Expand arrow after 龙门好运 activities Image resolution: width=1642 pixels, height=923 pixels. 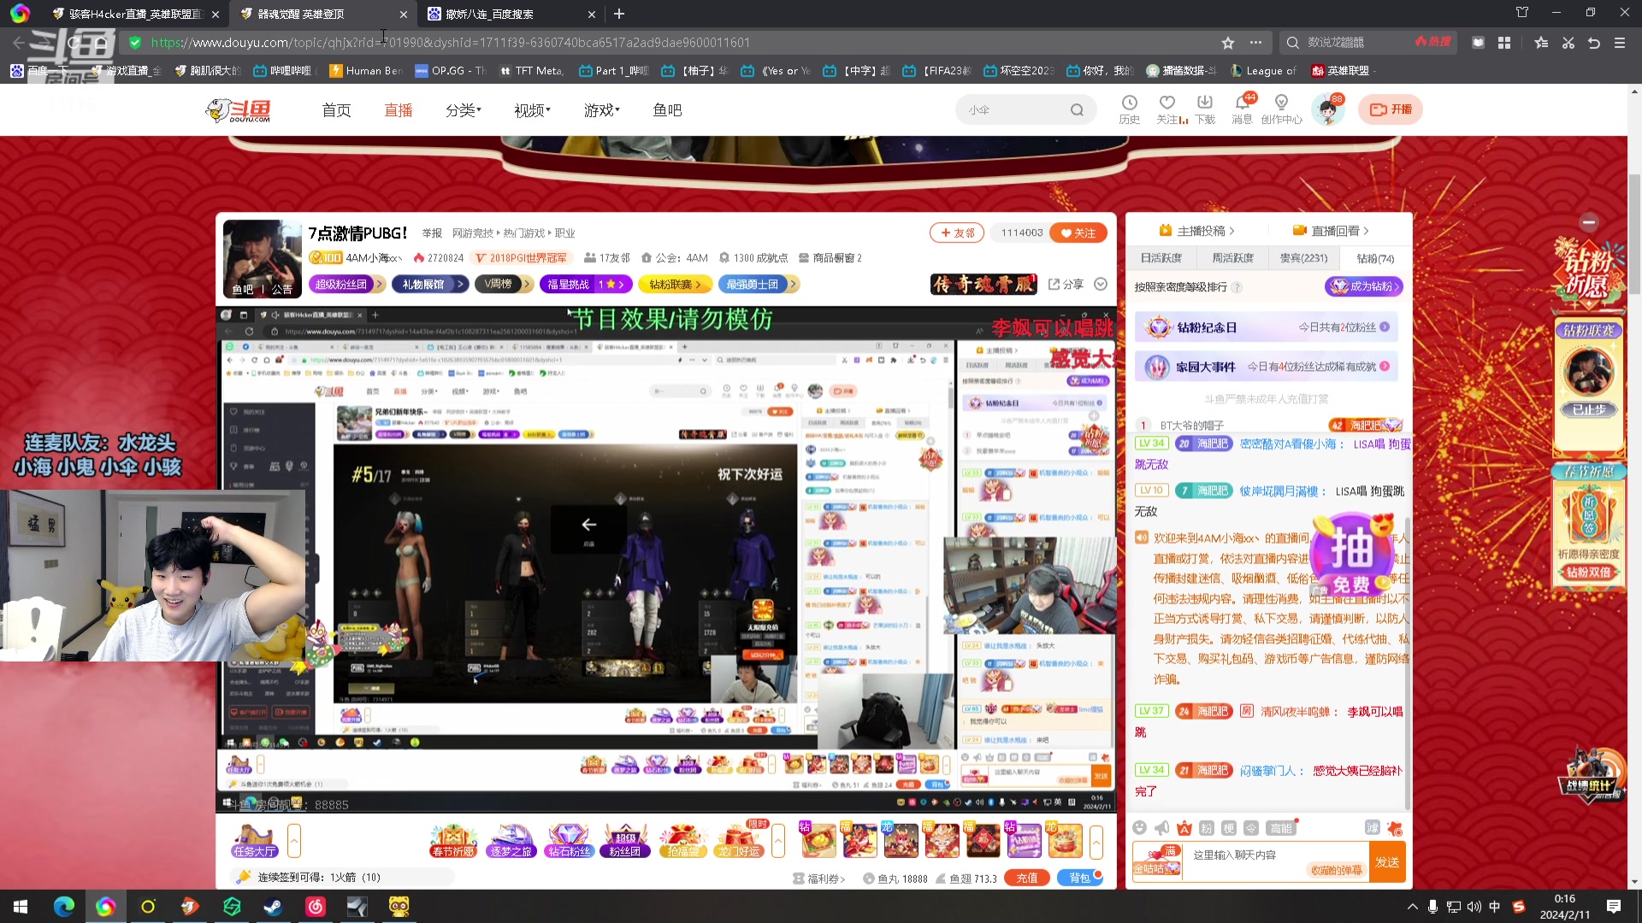778,841
